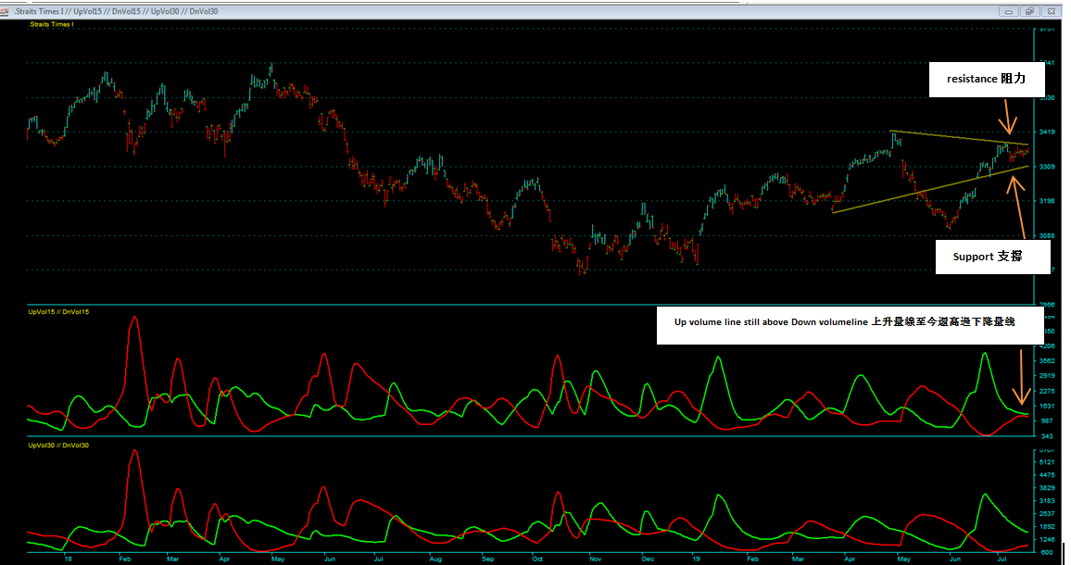Select the 'UpVol30 // DnVol30' pane label
Image resolution: width=1071 pixels, height=565 pixels.
pyautogui.click(x=58, y=446)
